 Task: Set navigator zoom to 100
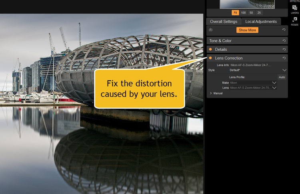[x=243, y=13]
